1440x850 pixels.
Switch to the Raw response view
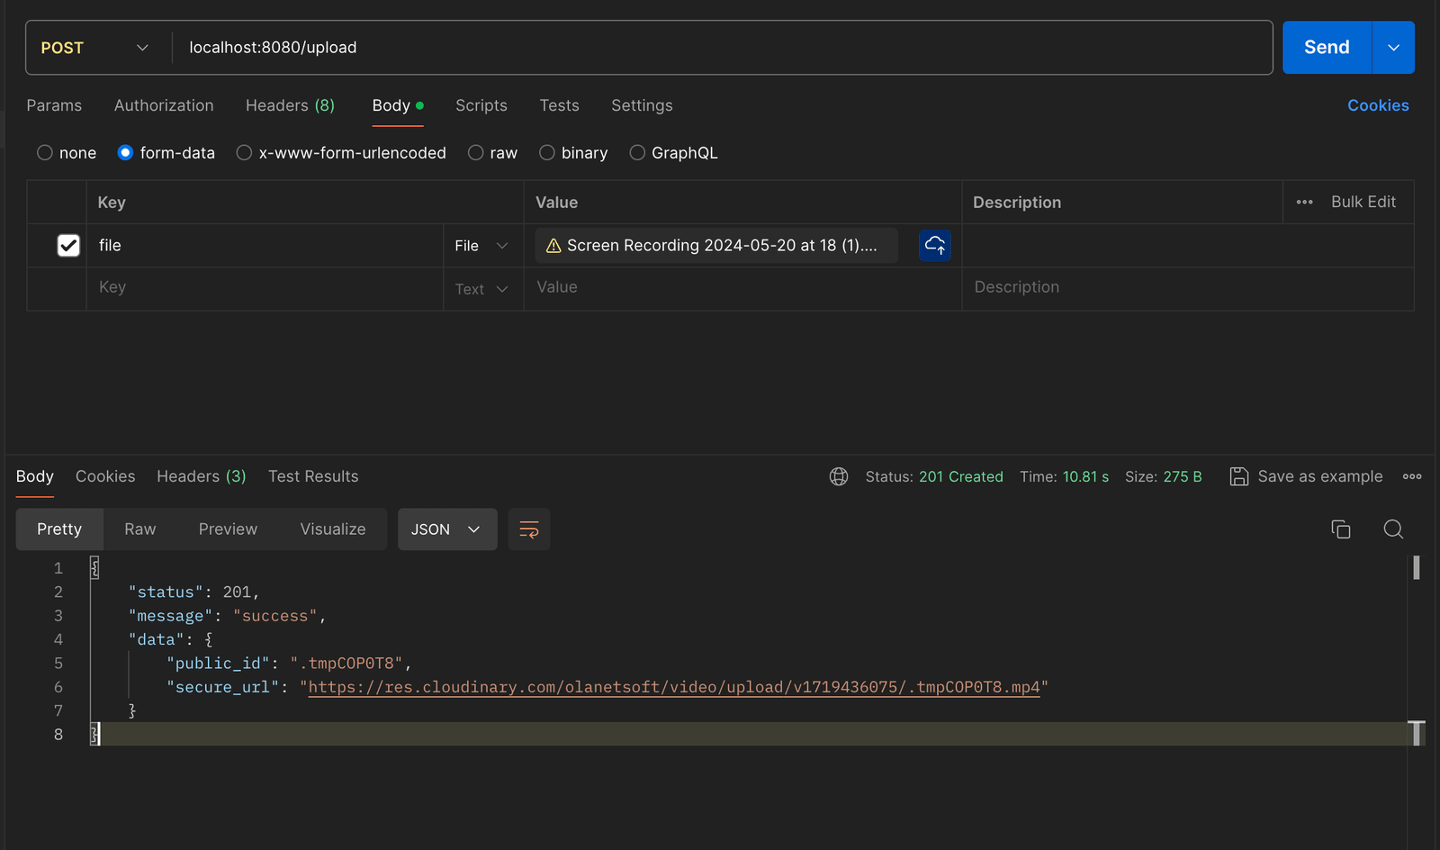click(140, 529)
